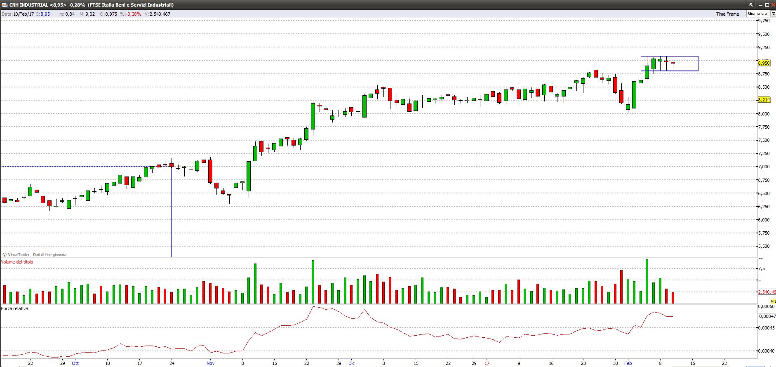Viewport: 776px width, 367px height.
Task: Click the yellow 'MIL' unit tag on volume axis
Action: (x=773, y=301)
